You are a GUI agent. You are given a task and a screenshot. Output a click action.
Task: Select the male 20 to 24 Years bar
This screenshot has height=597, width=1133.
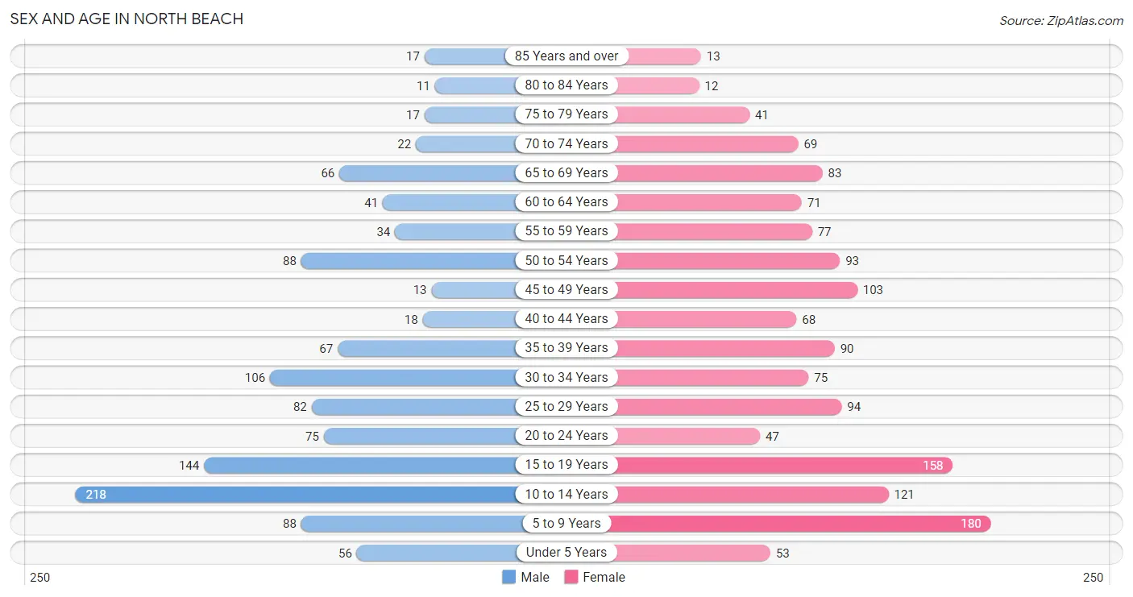421,436
